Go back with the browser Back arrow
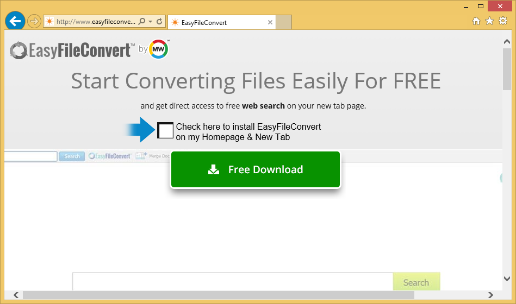The image size is (516, 304). [15, 21]
